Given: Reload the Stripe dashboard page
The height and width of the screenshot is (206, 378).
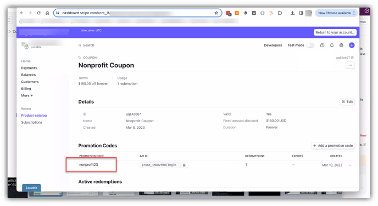Looking at the screenshot, I should 39,13.
